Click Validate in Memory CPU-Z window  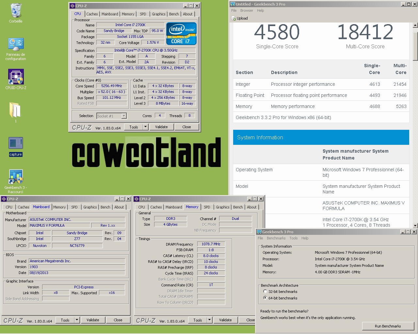point(225,320)
